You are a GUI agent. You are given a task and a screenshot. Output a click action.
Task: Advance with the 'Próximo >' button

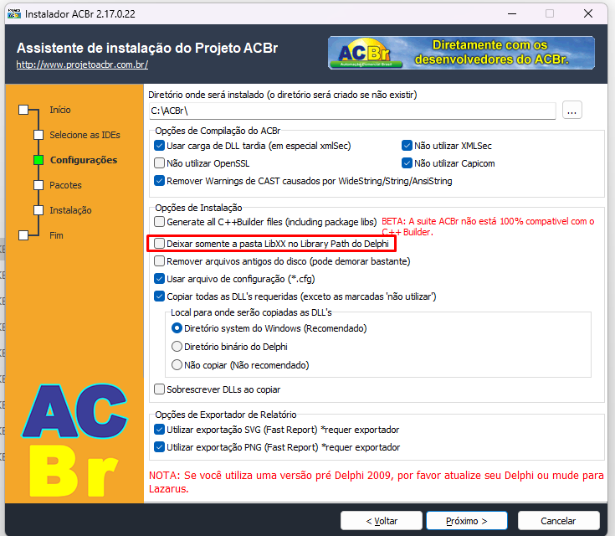(467, 521)
